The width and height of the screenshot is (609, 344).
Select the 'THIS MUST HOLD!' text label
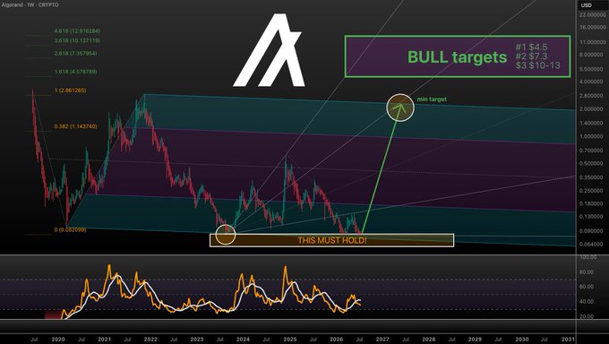332,240
